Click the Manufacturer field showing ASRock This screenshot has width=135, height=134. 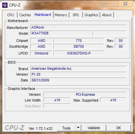(78, 27)
